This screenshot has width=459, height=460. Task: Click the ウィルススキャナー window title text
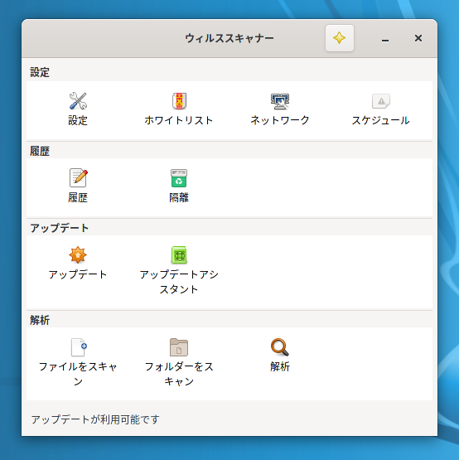coord(229,38)
